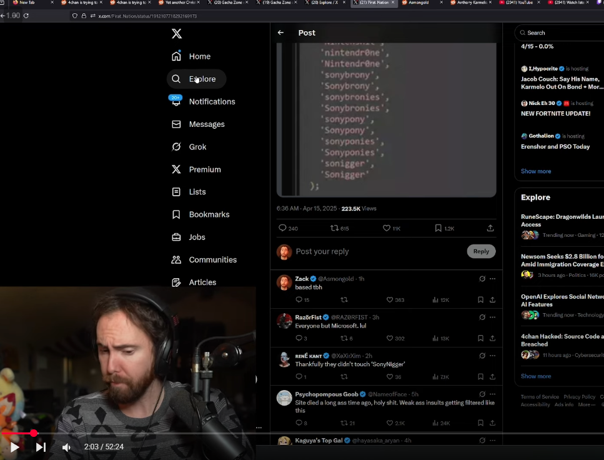Open Jobs in the sidebar
Screen dimensions: 604x460
tap(188, 237)
